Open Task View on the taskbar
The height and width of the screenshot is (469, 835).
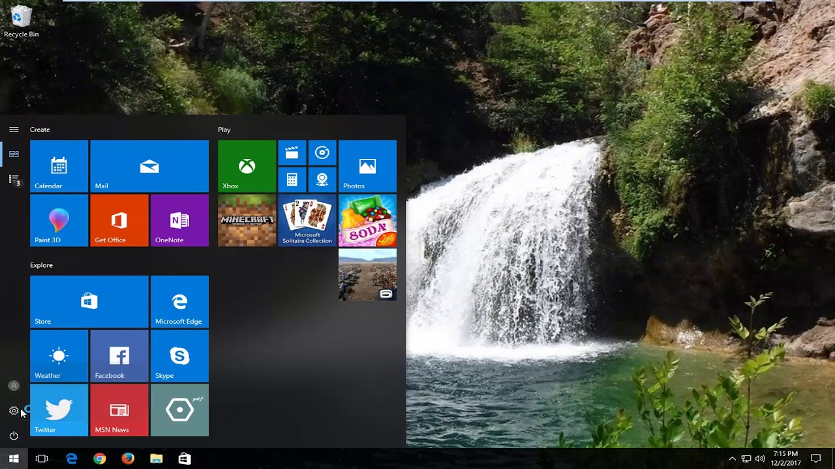click(42, 459)
